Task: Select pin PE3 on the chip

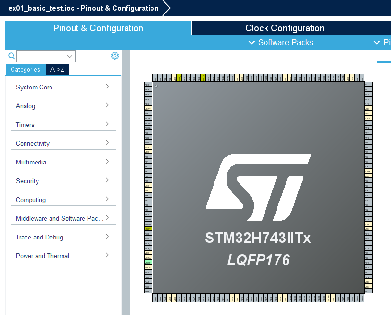Action: (148, 89)
